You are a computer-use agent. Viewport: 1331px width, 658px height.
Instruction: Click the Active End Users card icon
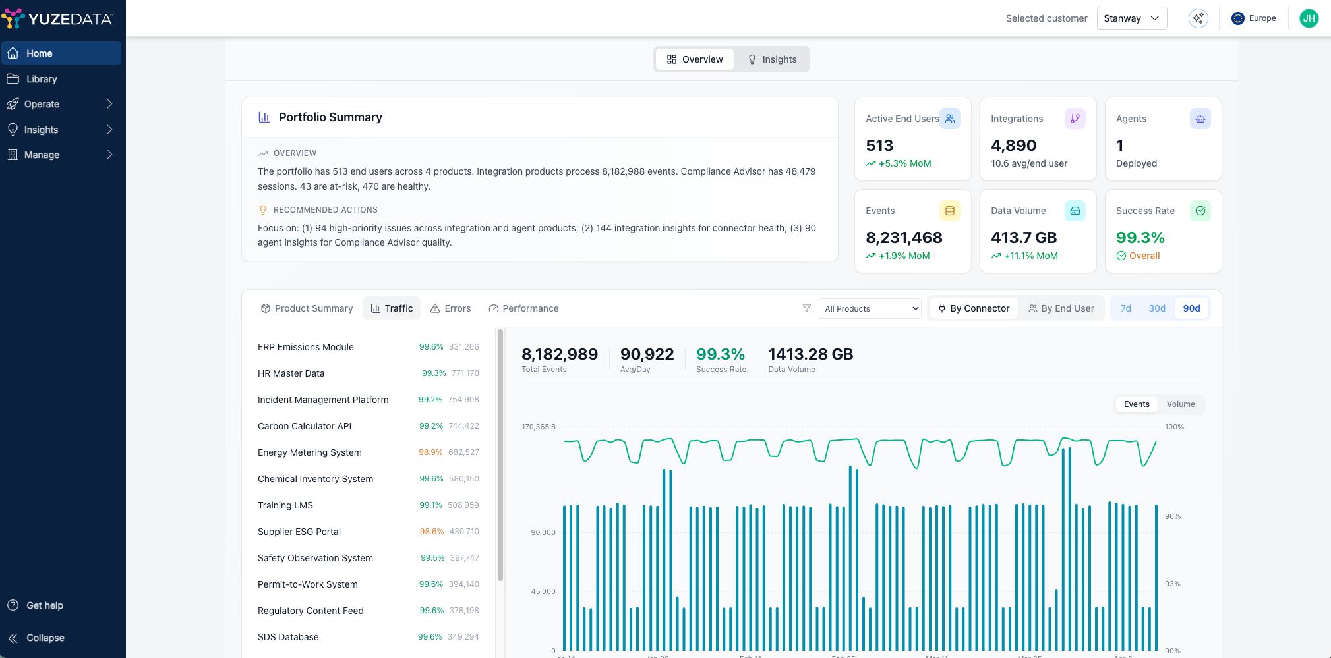949,119
